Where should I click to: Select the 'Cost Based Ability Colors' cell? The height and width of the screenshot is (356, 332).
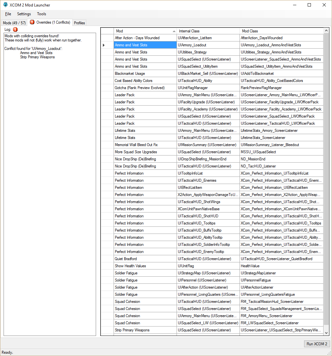(x=145, y=81)
